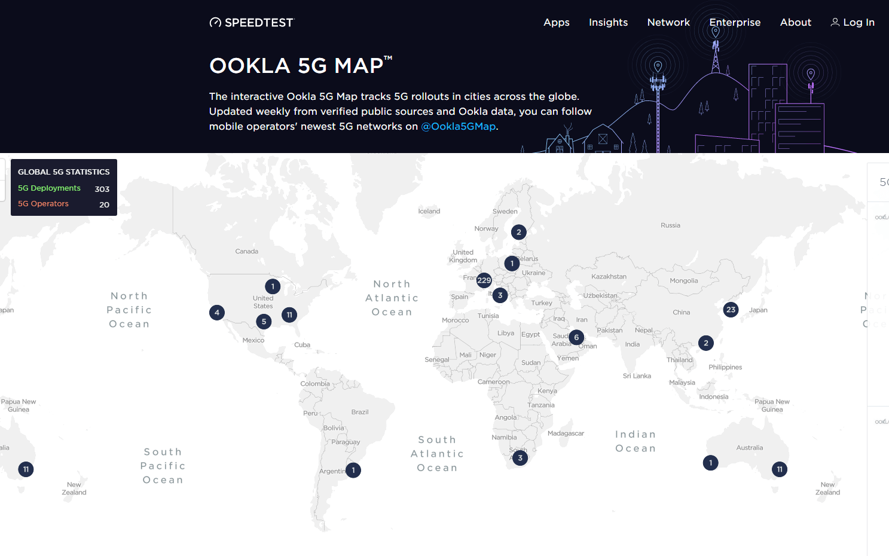Select 5G Deployments statistic row
The image size is (889, 556).
[x=64, y=188]
